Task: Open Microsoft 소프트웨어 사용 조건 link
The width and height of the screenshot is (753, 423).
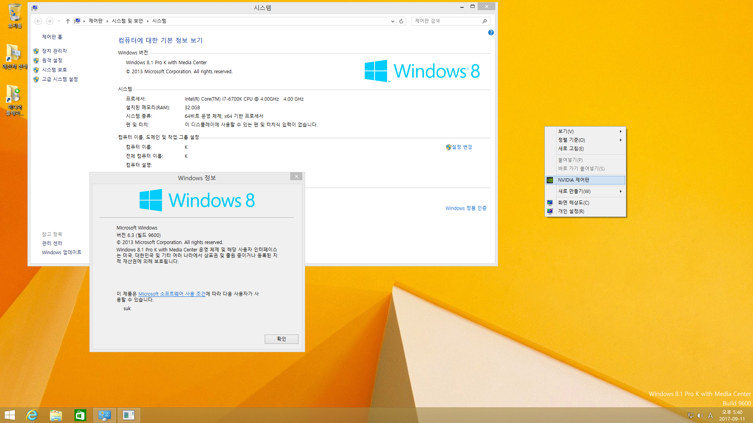Action: click(x=172, y=294)
